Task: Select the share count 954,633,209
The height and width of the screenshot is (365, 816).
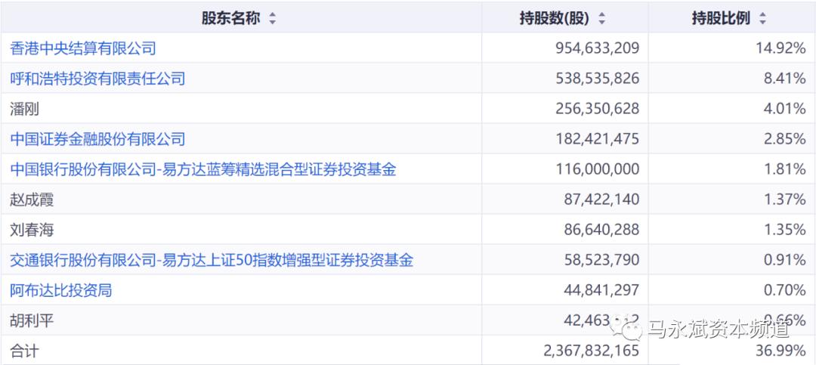Action: click(x=598, y=49)
